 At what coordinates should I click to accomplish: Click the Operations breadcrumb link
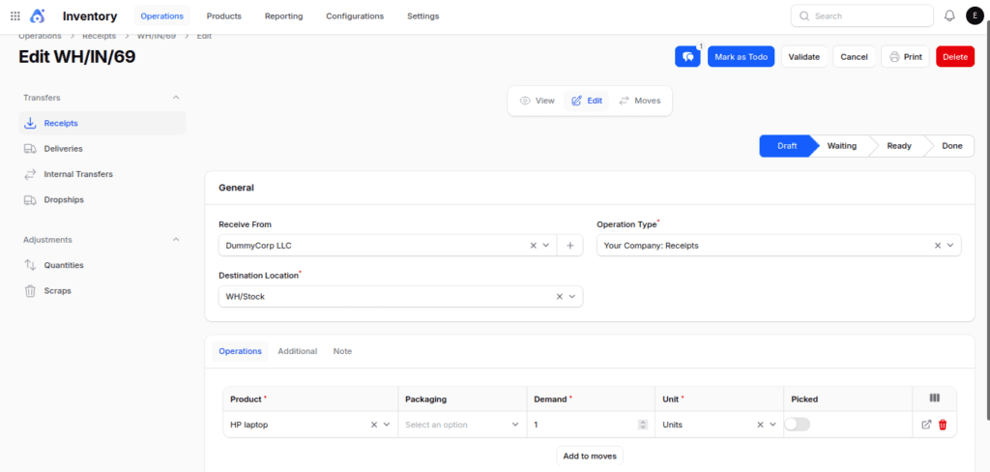point(40,36)
